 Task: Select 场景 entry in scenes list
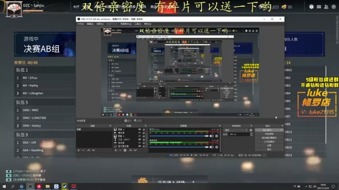click(94, 130)
